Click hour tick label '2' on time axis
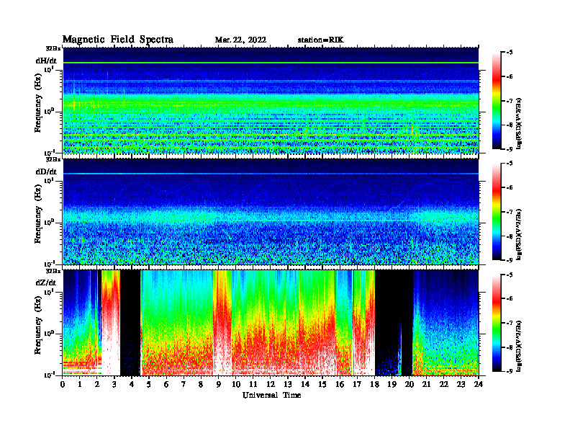570x441 pixels. (97, 385)
